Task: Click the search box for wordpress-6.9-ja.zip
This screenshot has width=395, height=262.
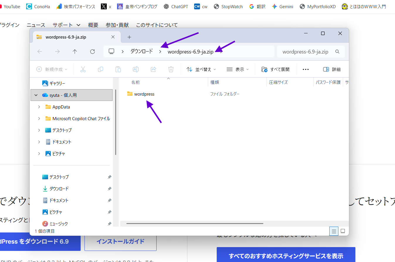Action: (x=306, y=51)
